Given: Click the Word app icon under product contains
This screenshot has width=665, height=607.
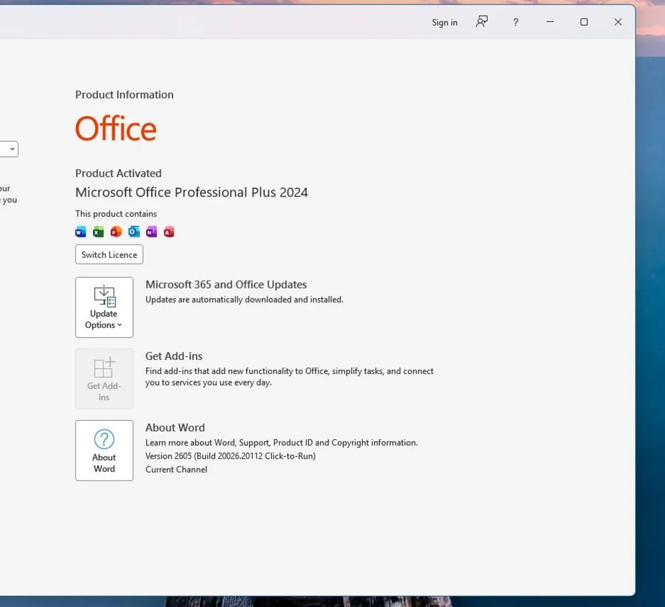Looking at the screenshot, I should point(81,232).
